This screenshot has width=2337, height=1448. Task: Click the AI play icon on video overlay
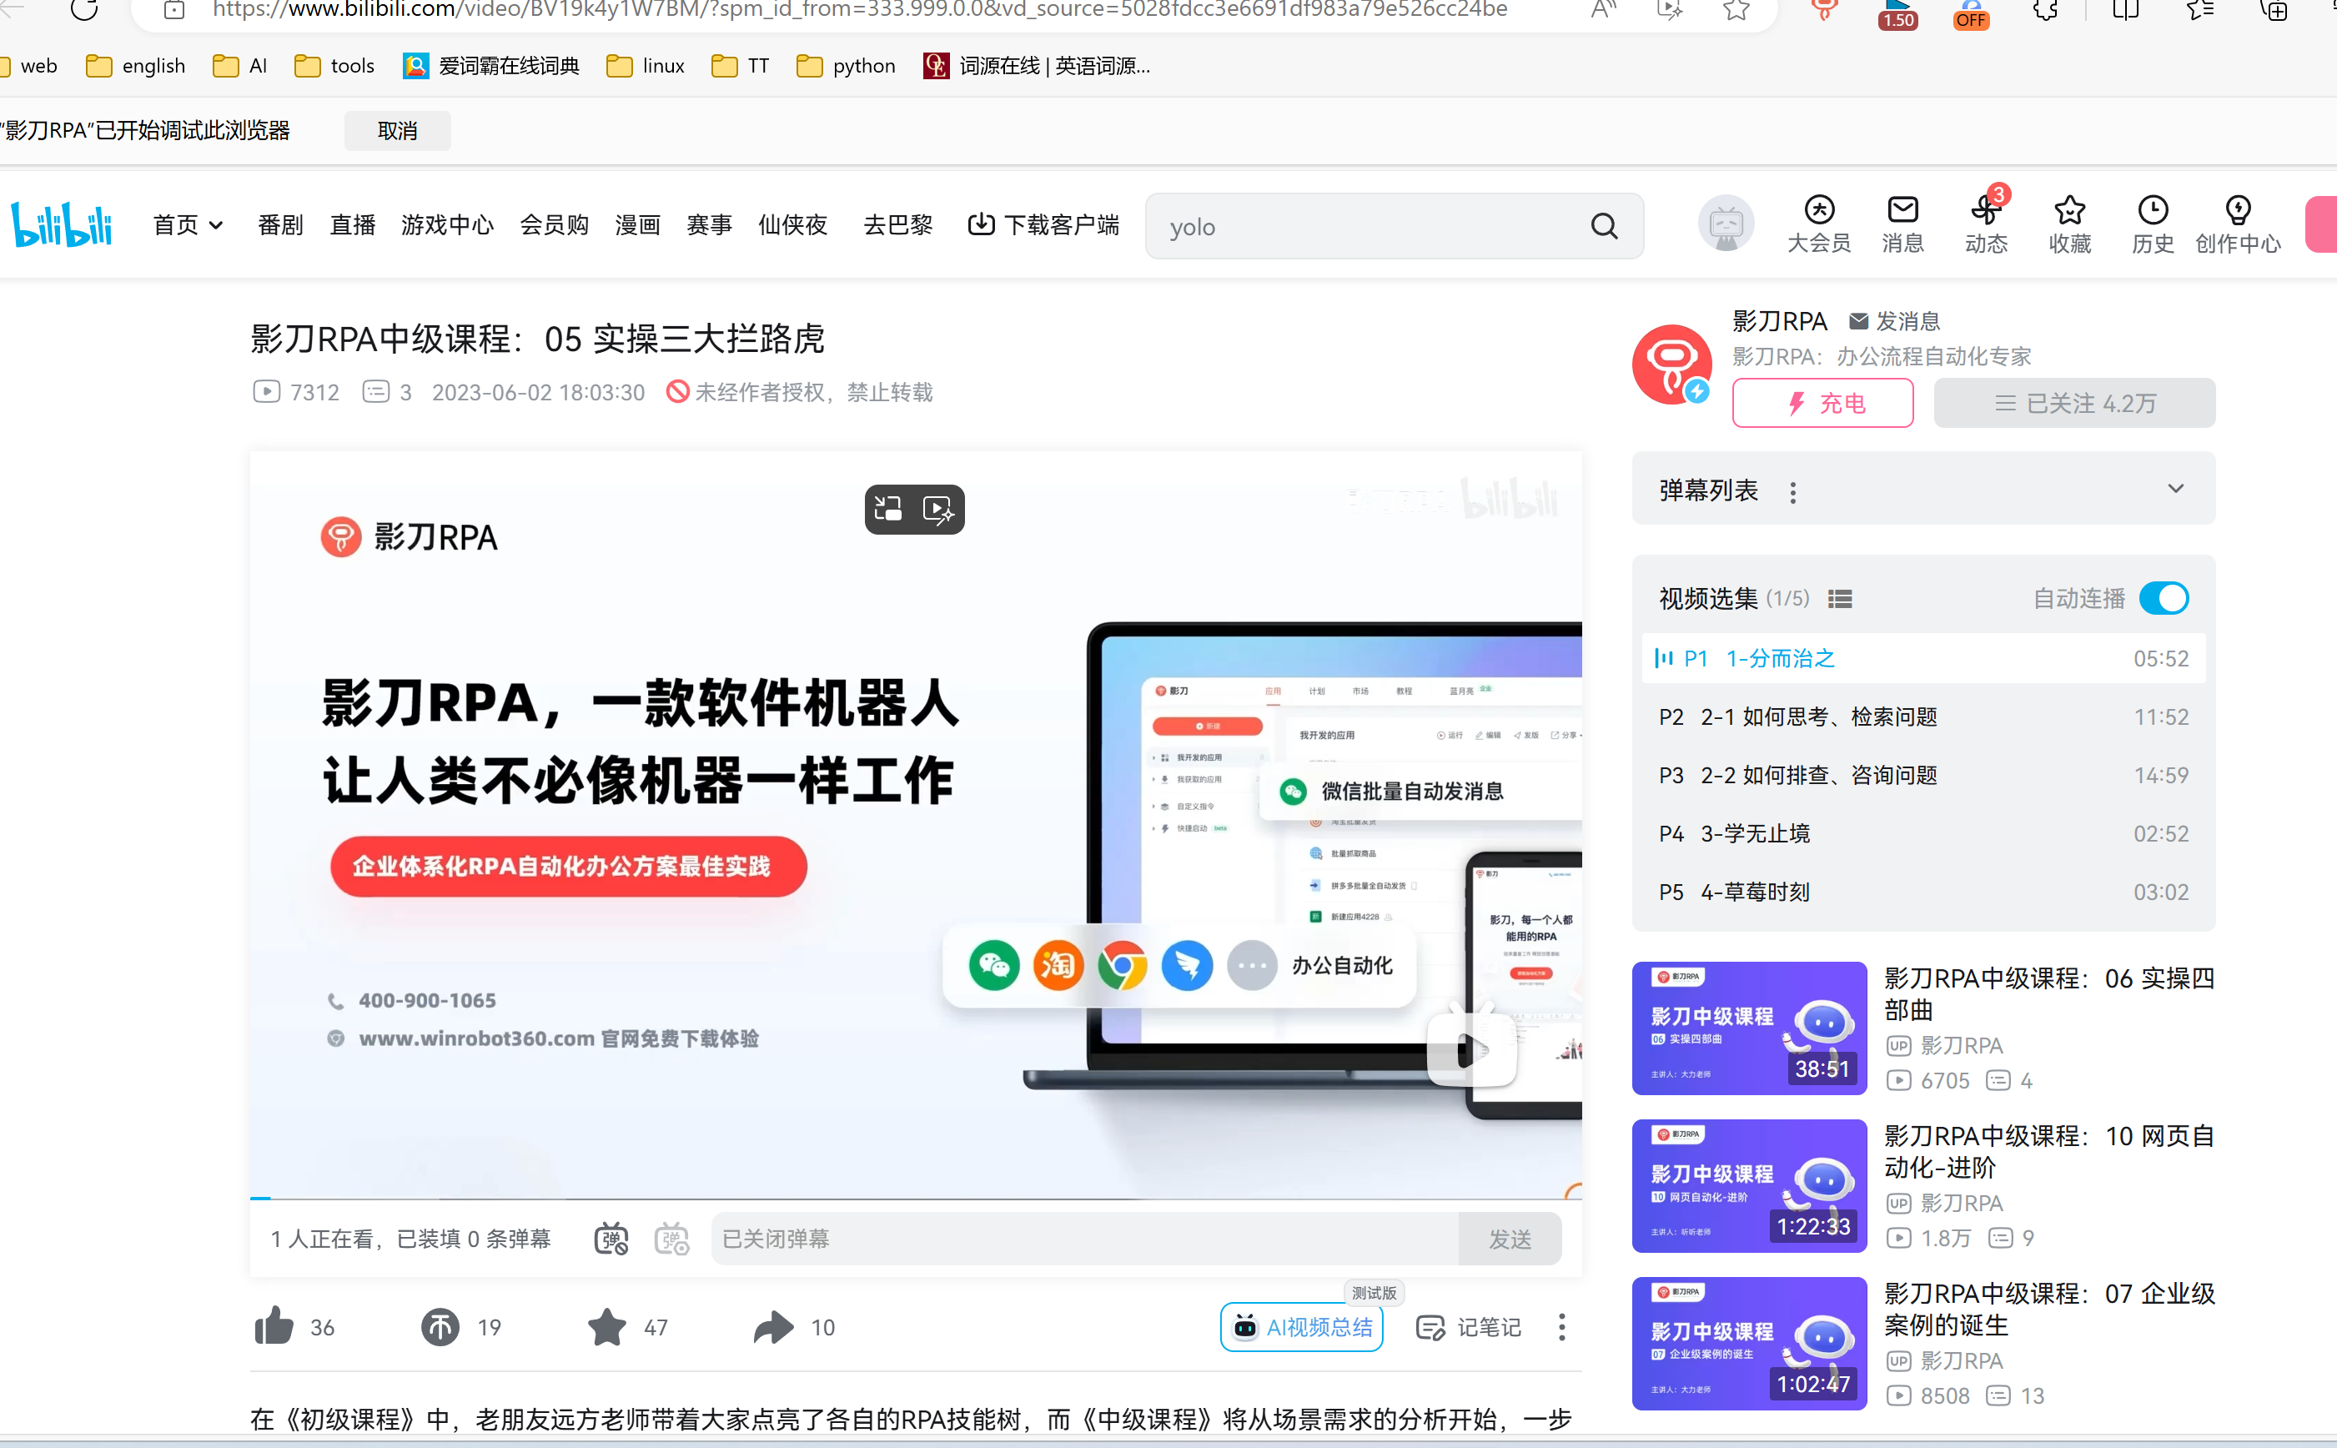[x=938, y=509]
